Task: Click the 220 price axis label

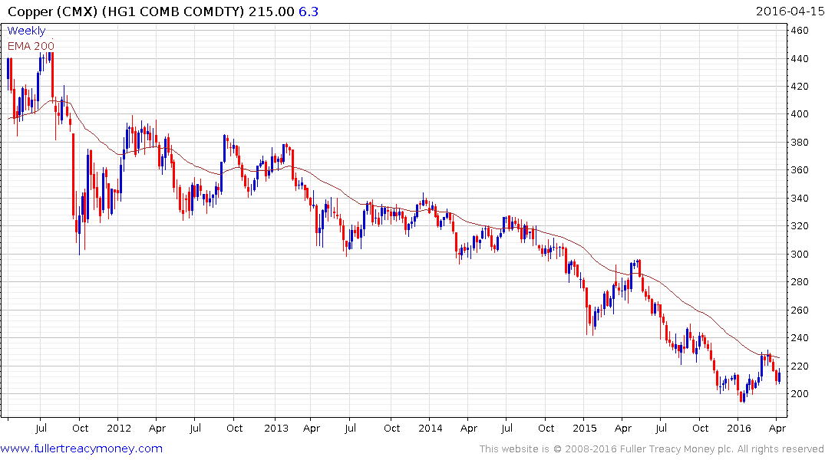Action: 800,366
